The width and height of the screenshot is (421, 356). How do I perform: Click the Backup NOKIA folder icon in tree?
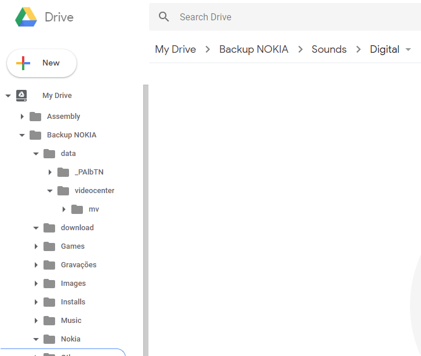[x=35, y=135]
